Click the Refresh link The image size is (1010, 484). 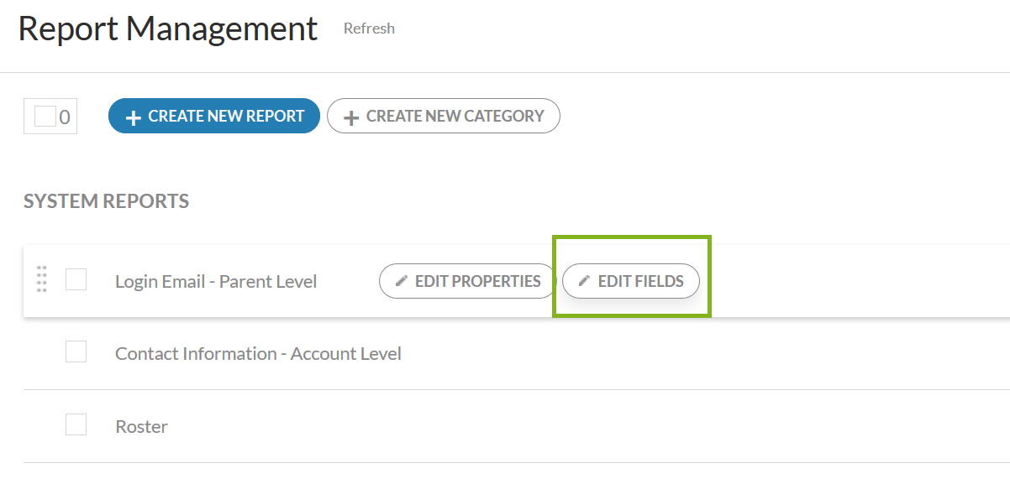click(369, 29)
